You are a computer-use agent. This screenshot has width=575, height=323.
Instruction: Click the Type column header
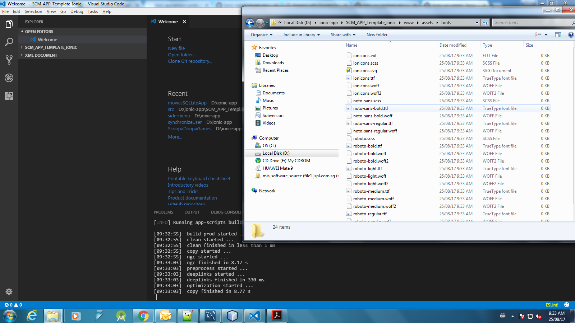pos(487,45)
